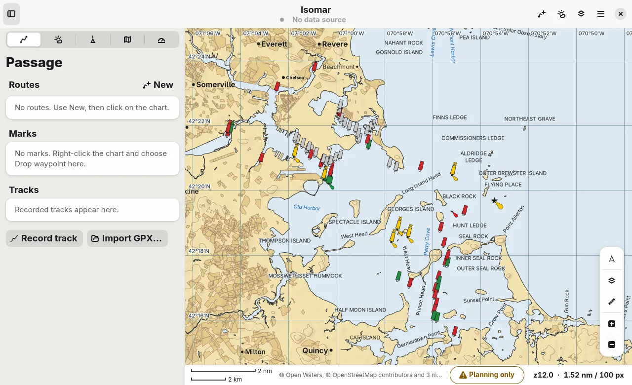Start recording with Record track
The image size is (632, 385).
point(44,238)
